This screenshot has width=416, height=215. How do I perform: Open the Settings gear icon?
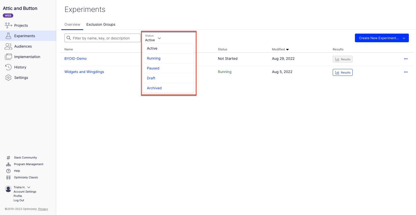tap(8, 78)
